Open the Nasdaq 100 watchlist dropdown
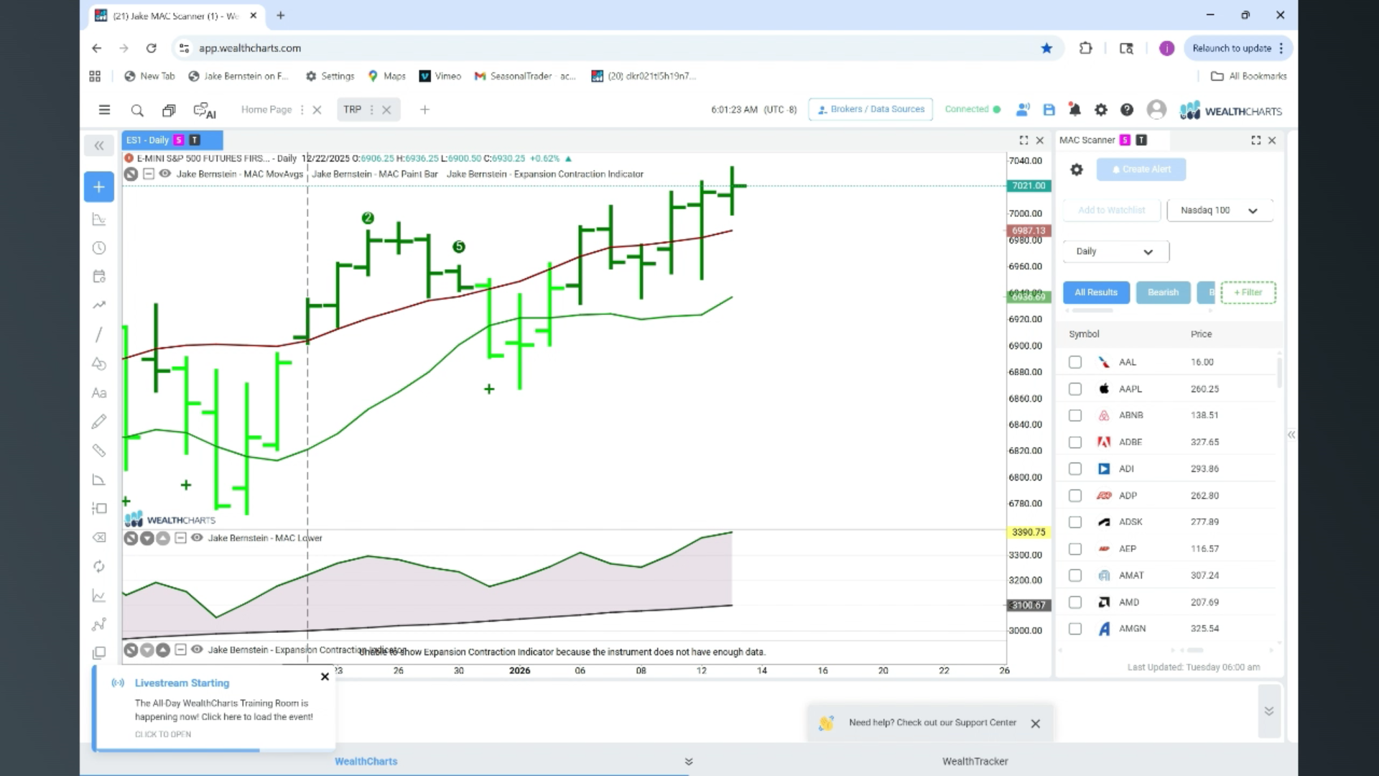The width and height of the screenshot is (1379, 776). pyautogui.click(x=1220, y=211)
